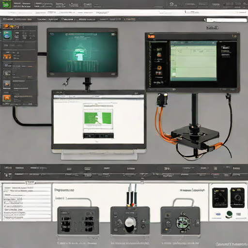The height and width of the screenshot is (248, 248).
Task: Click the dark button strip below the laptop's green chart
Action: pyautogui.click(x=98, y=136)
